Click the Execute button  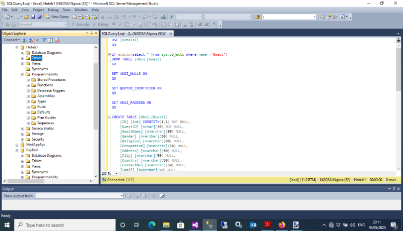point(80,24)
